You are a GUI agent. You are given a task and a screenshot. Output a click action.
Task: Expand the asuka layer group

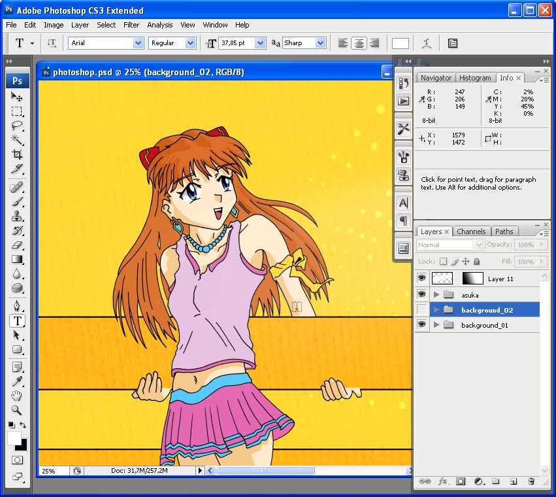[437, 295]
